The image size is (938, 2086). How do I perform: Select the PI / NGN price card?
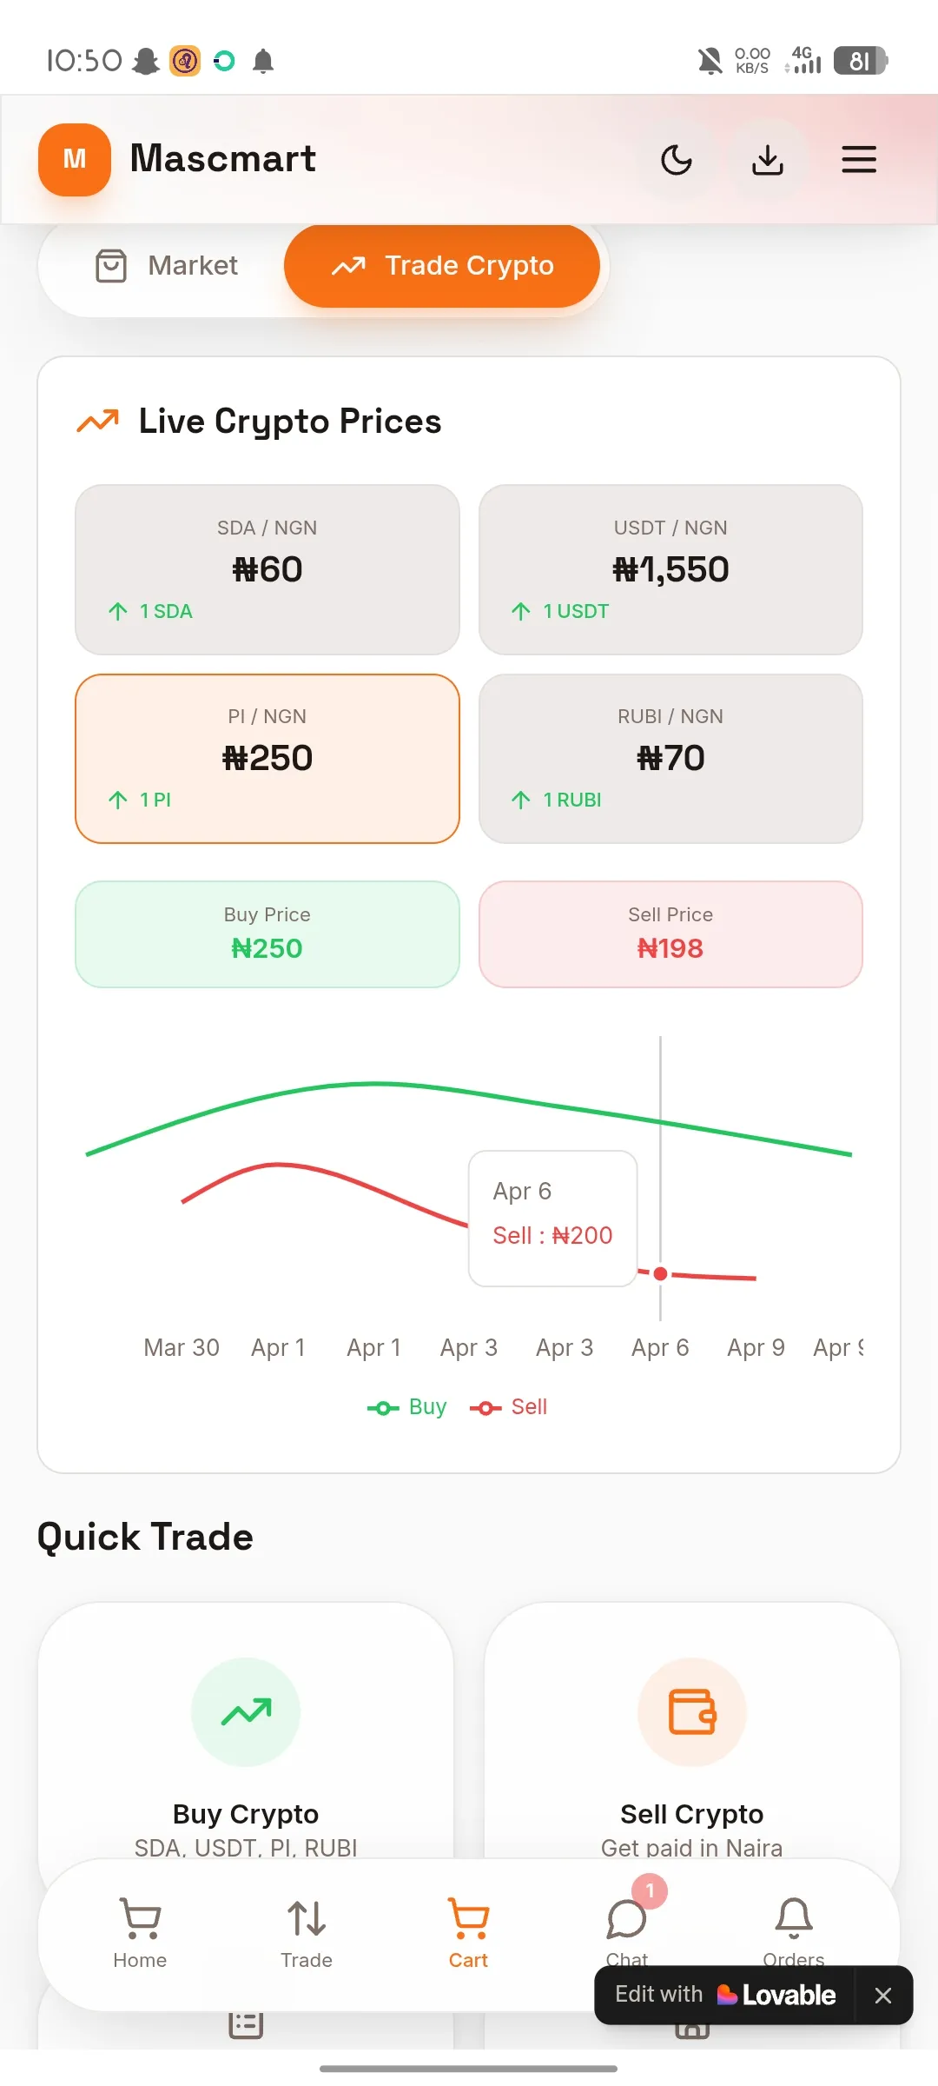coord(268,758)
